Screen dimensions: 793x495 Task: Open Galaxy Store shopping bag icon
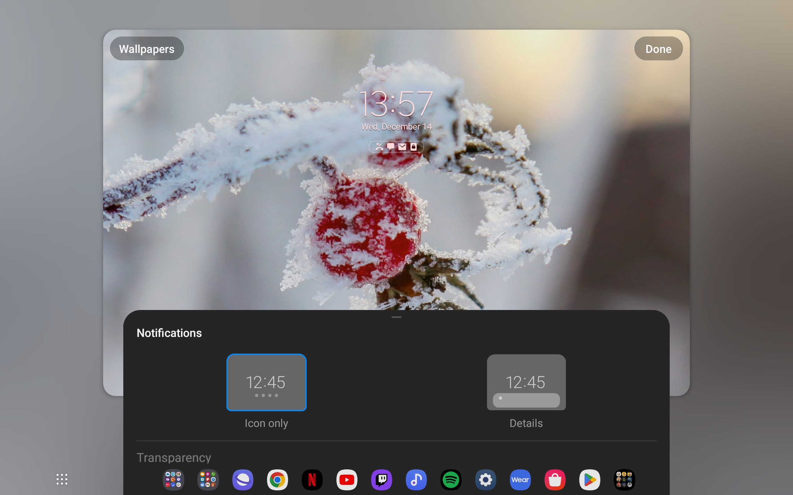point(555,480)
